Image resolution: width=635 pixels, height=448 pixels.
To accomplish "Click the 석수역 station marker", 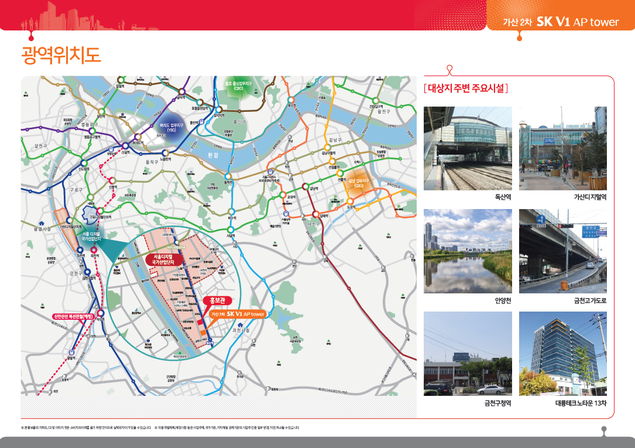I will click(100, 313).
